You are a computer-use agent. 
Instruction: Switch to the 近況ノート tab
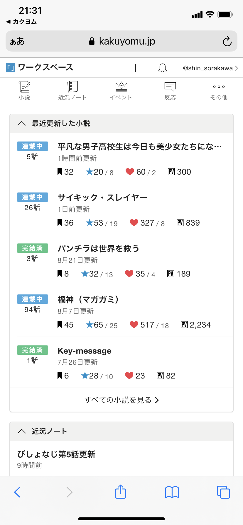coord(72,91)
